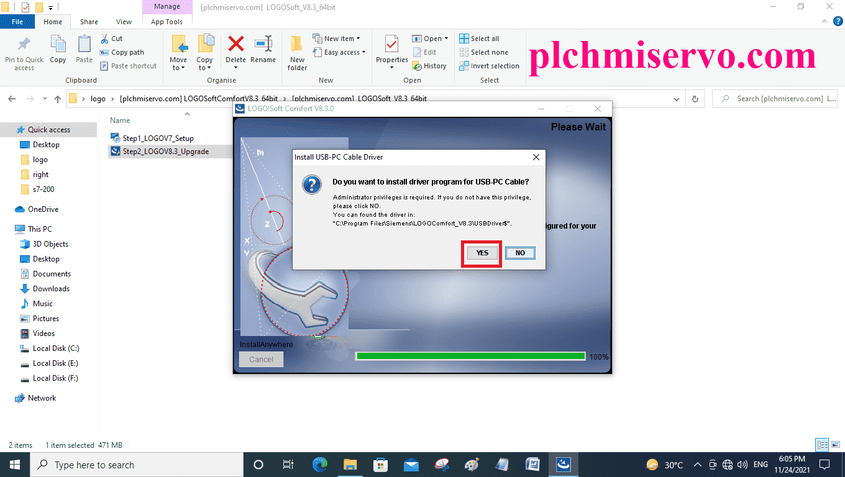Click the greyed Cancel button in the installer

click(x=261, y=360)
